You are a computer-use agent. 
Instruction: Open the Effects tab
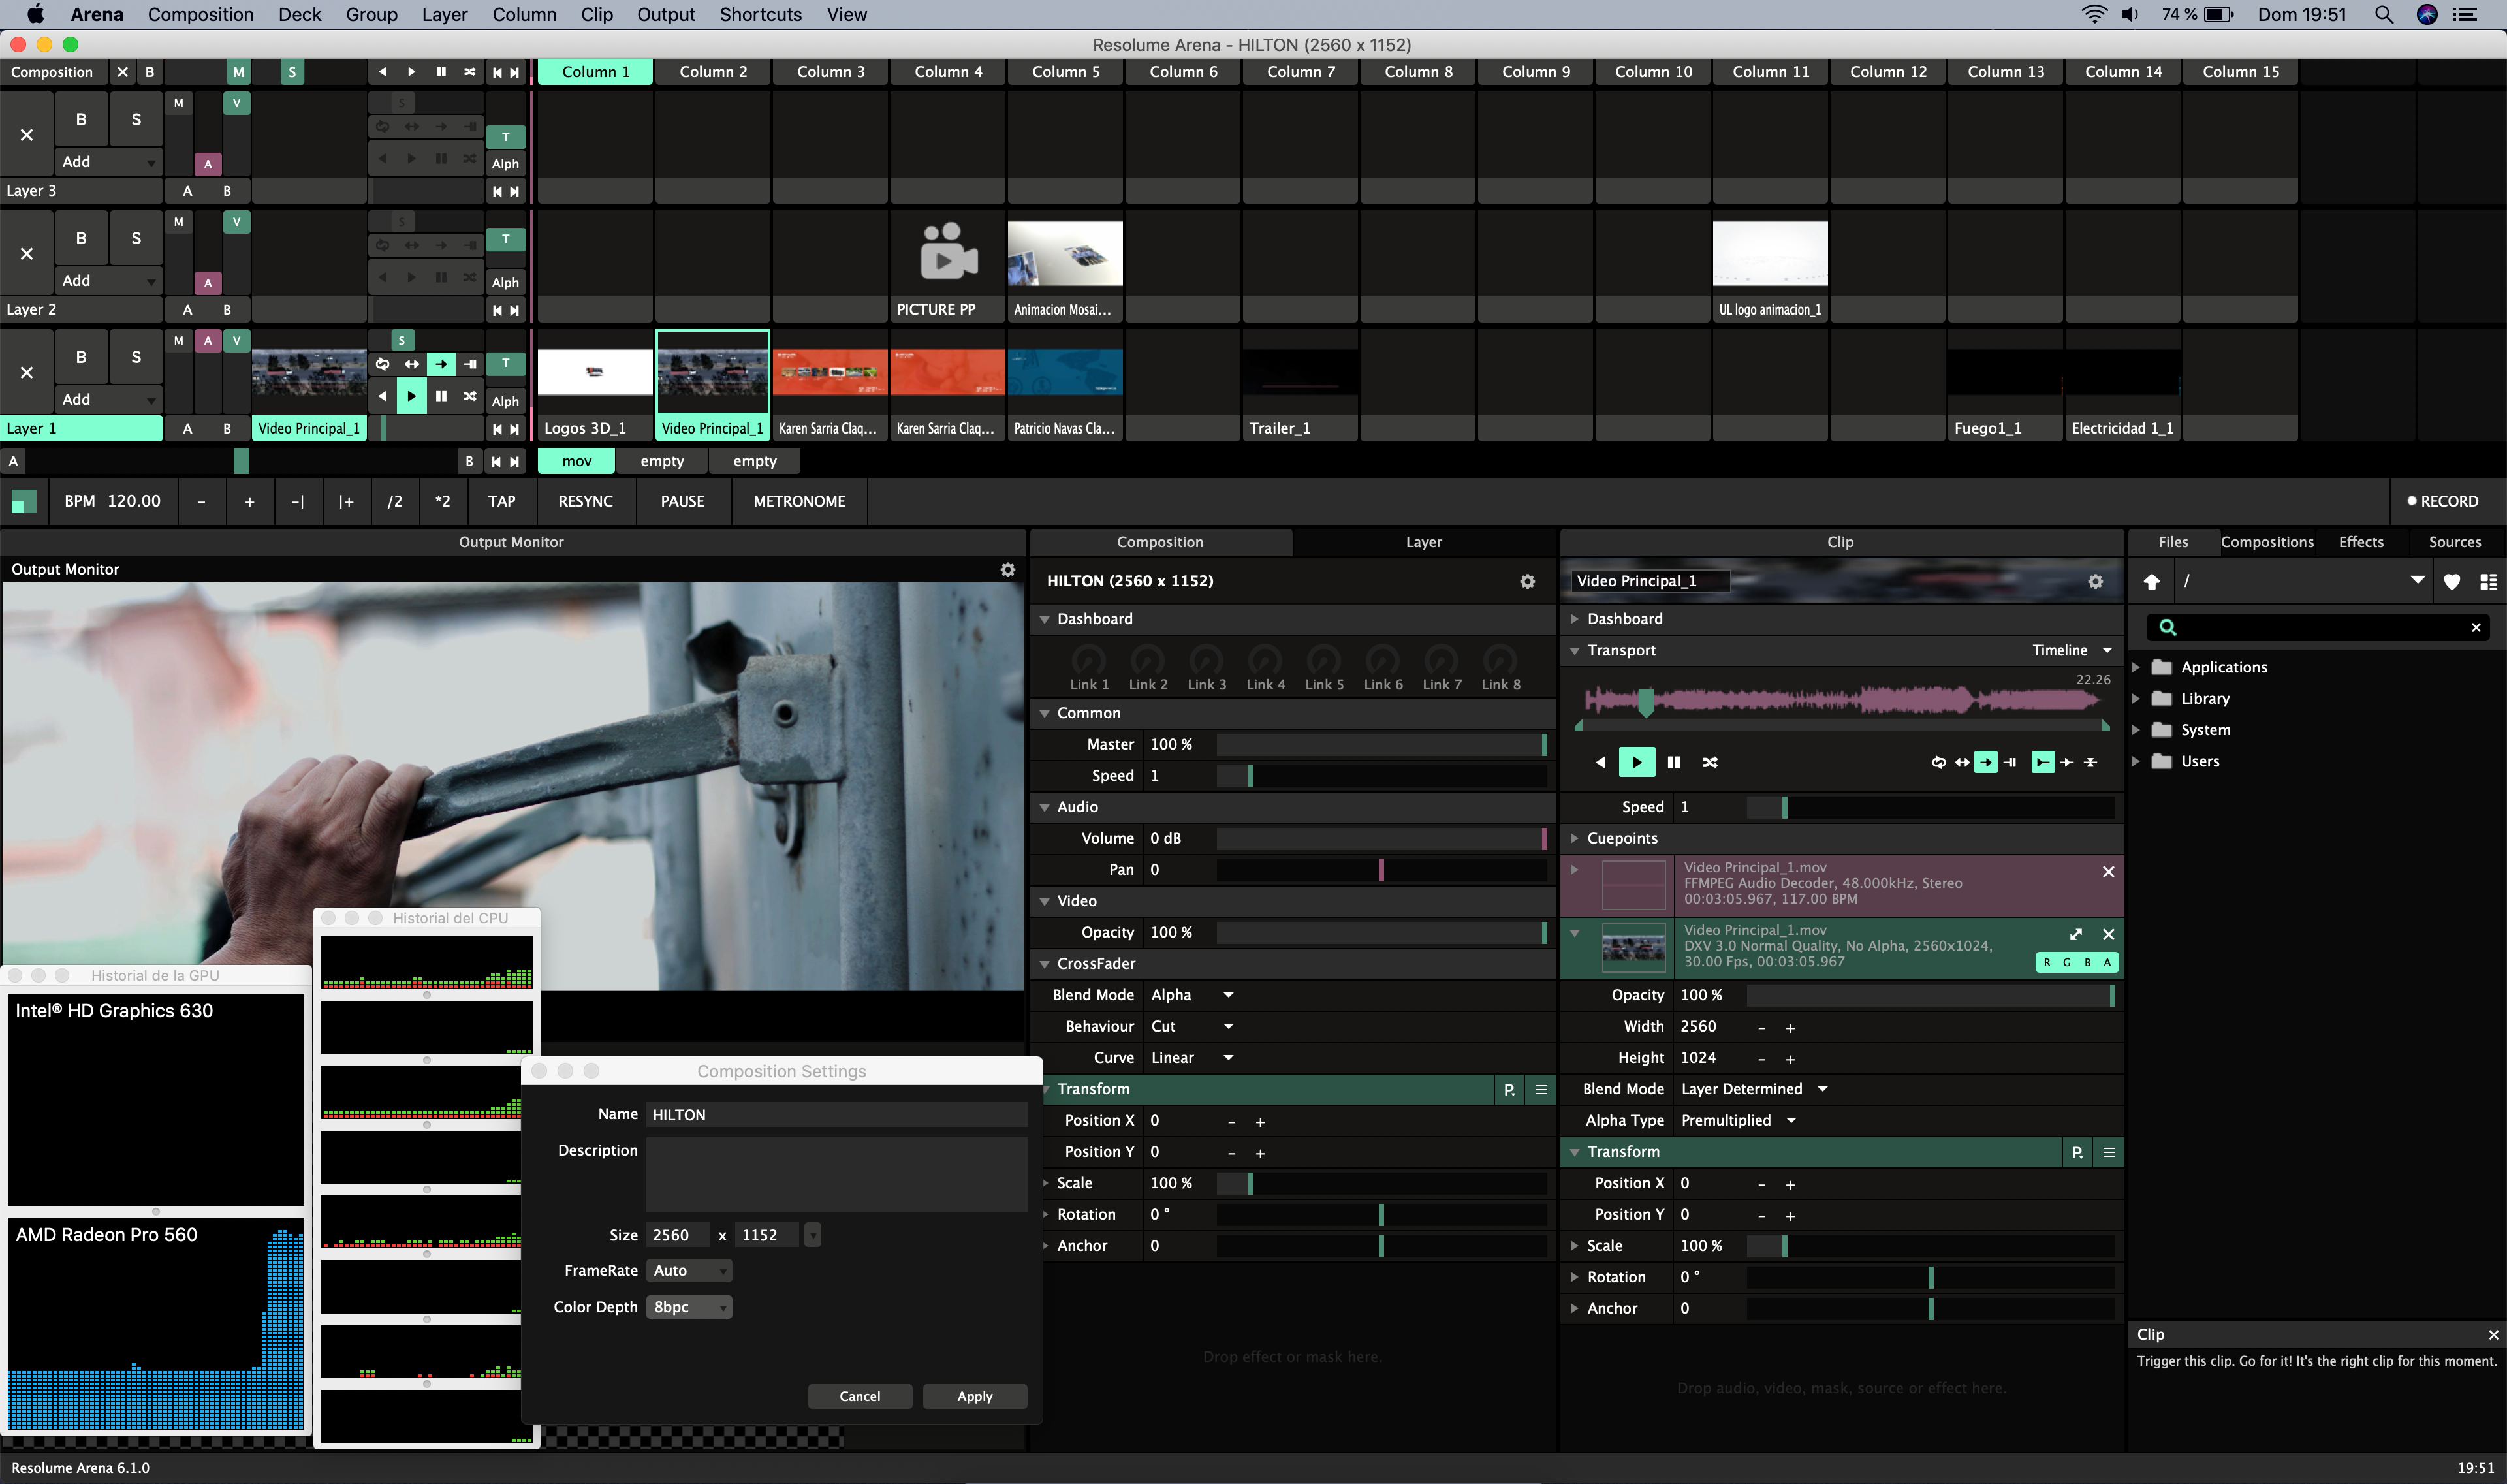click(x=2360, y=541)
